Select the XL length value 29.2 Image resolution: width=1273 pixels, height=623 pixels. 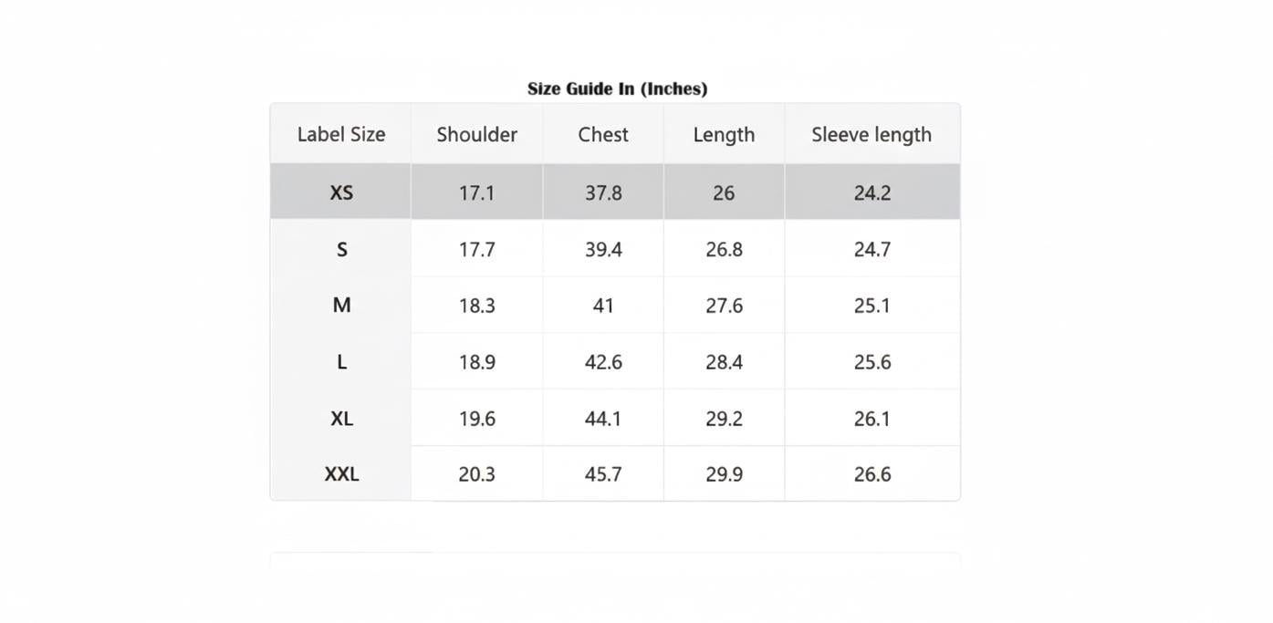(x=724, y=419)
